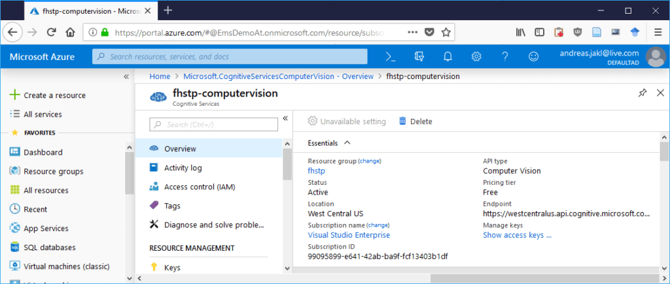Image resolution: width=670 pixels, height=284 pixels.
Task: Collapse the Essentials section
Action: pyautogui.click(x=347, y=143)
